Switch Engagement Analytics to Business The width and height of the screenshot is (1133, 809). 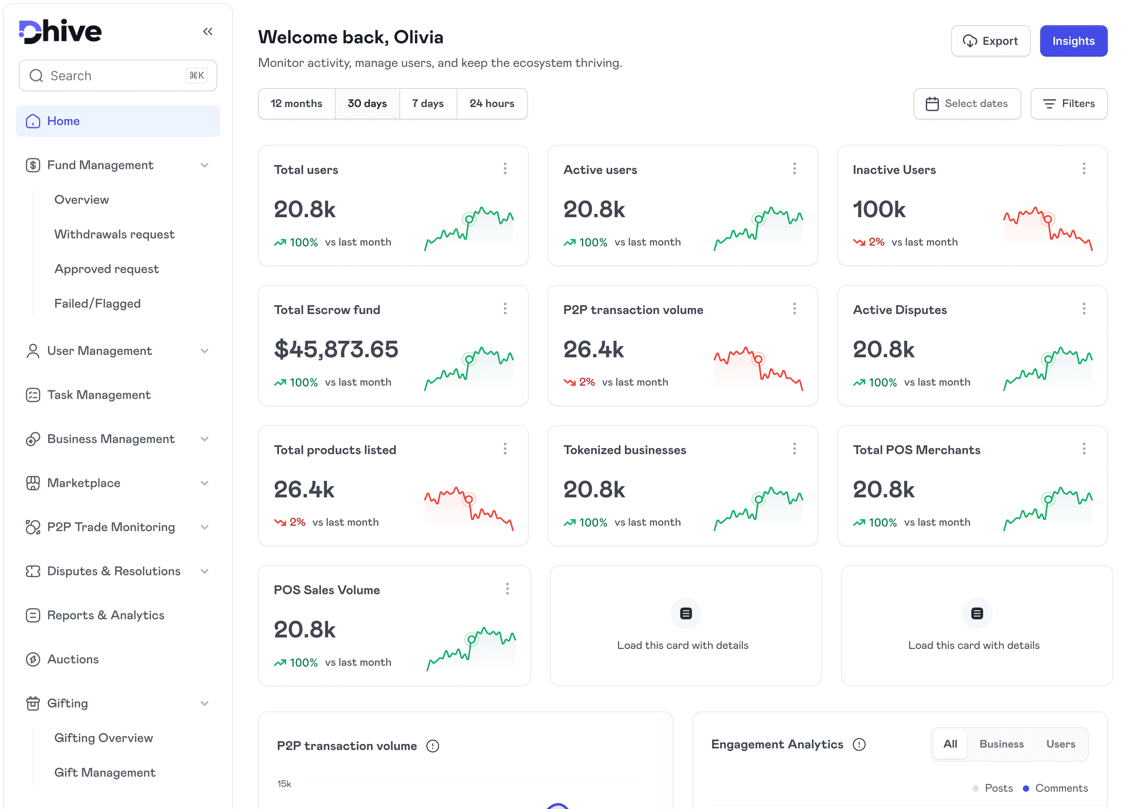1001,744
